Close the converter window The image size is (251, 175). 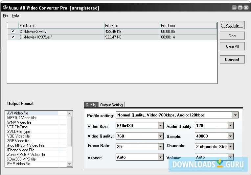coord(246,8)
